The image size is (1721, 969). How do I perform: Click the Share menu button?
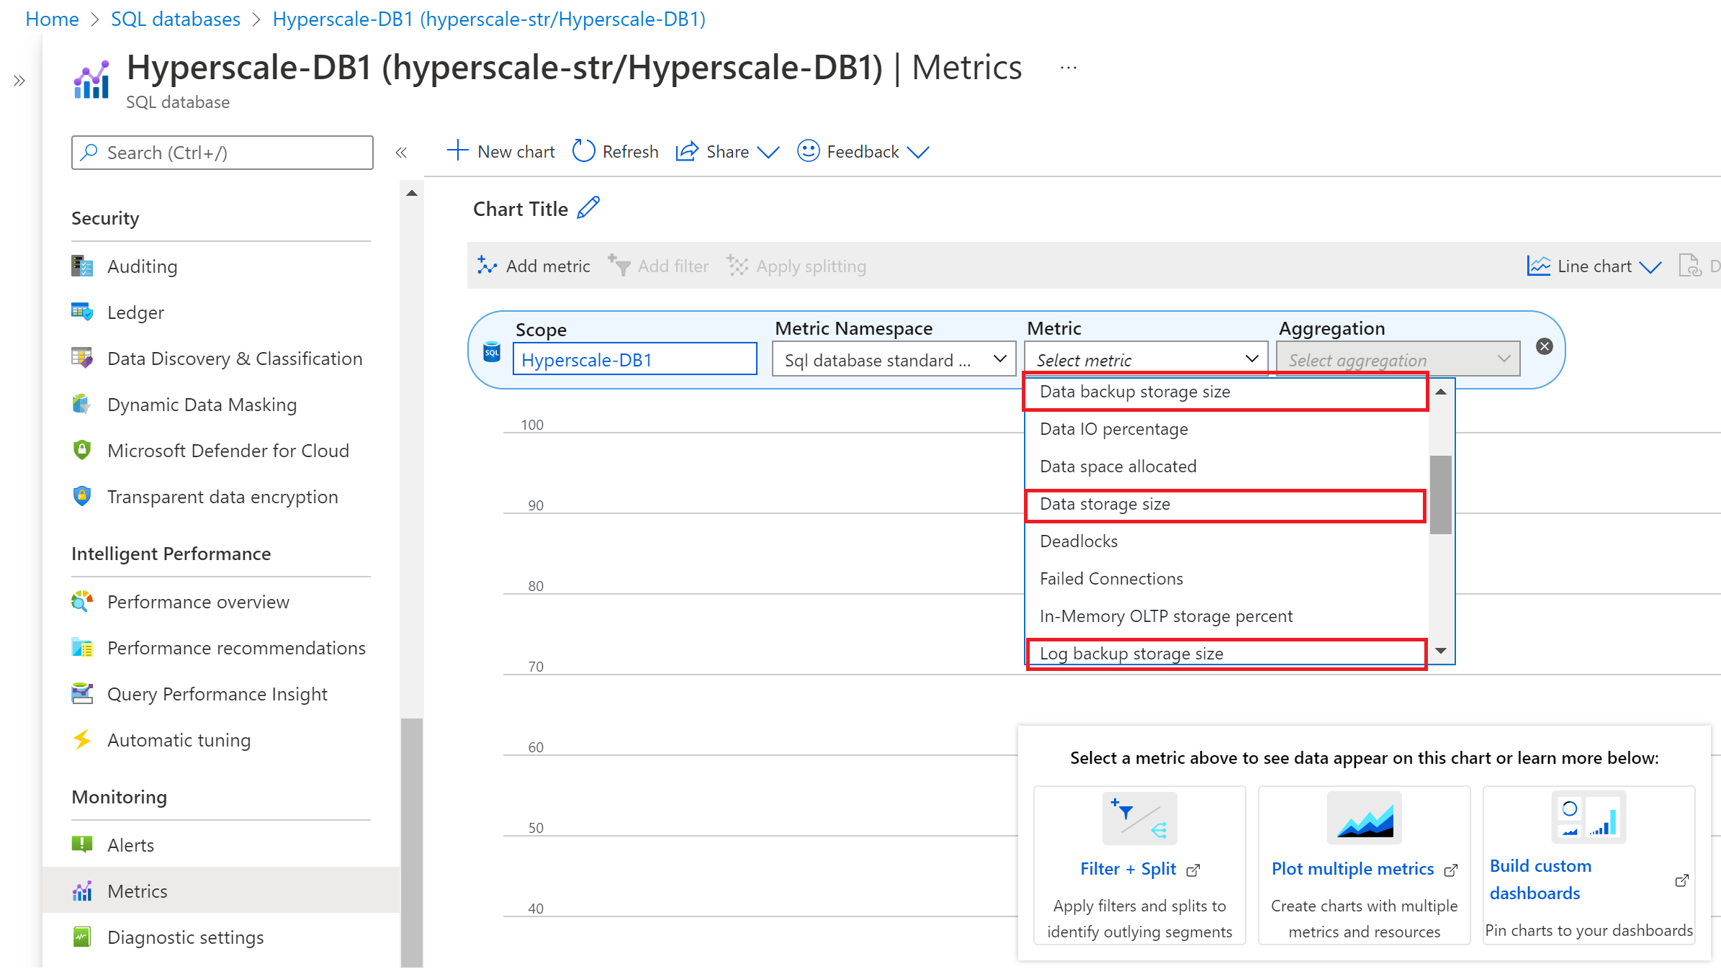point(727,151)
